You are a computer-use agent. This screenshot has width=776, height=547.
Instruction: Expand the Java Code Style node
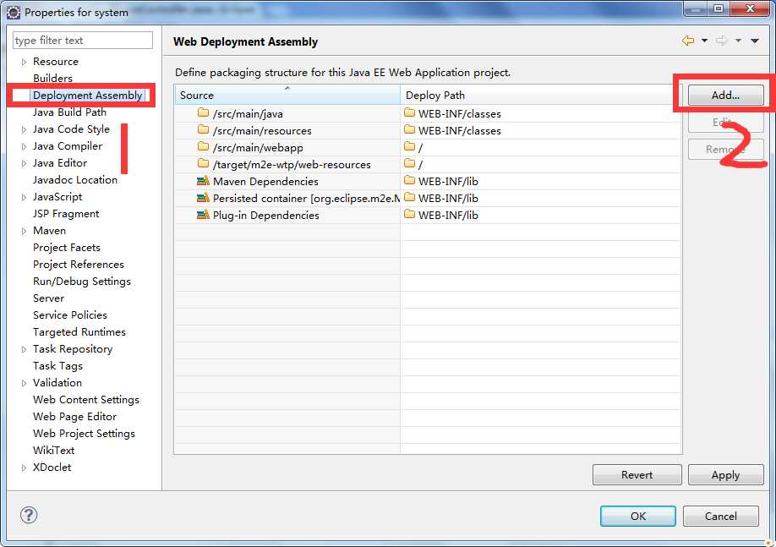click(x=24, y=129)
